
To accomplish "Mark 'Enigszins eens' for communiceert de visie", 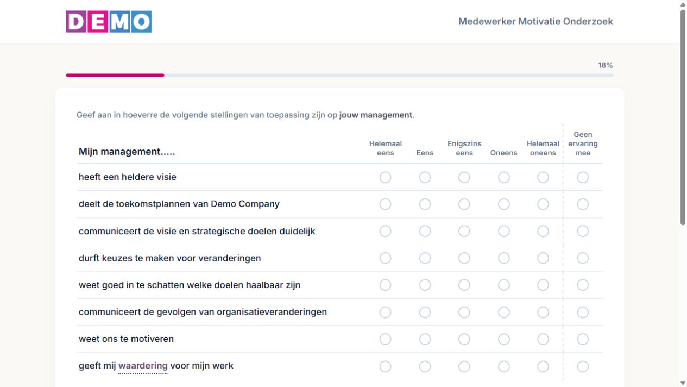I will pos(464,231).
